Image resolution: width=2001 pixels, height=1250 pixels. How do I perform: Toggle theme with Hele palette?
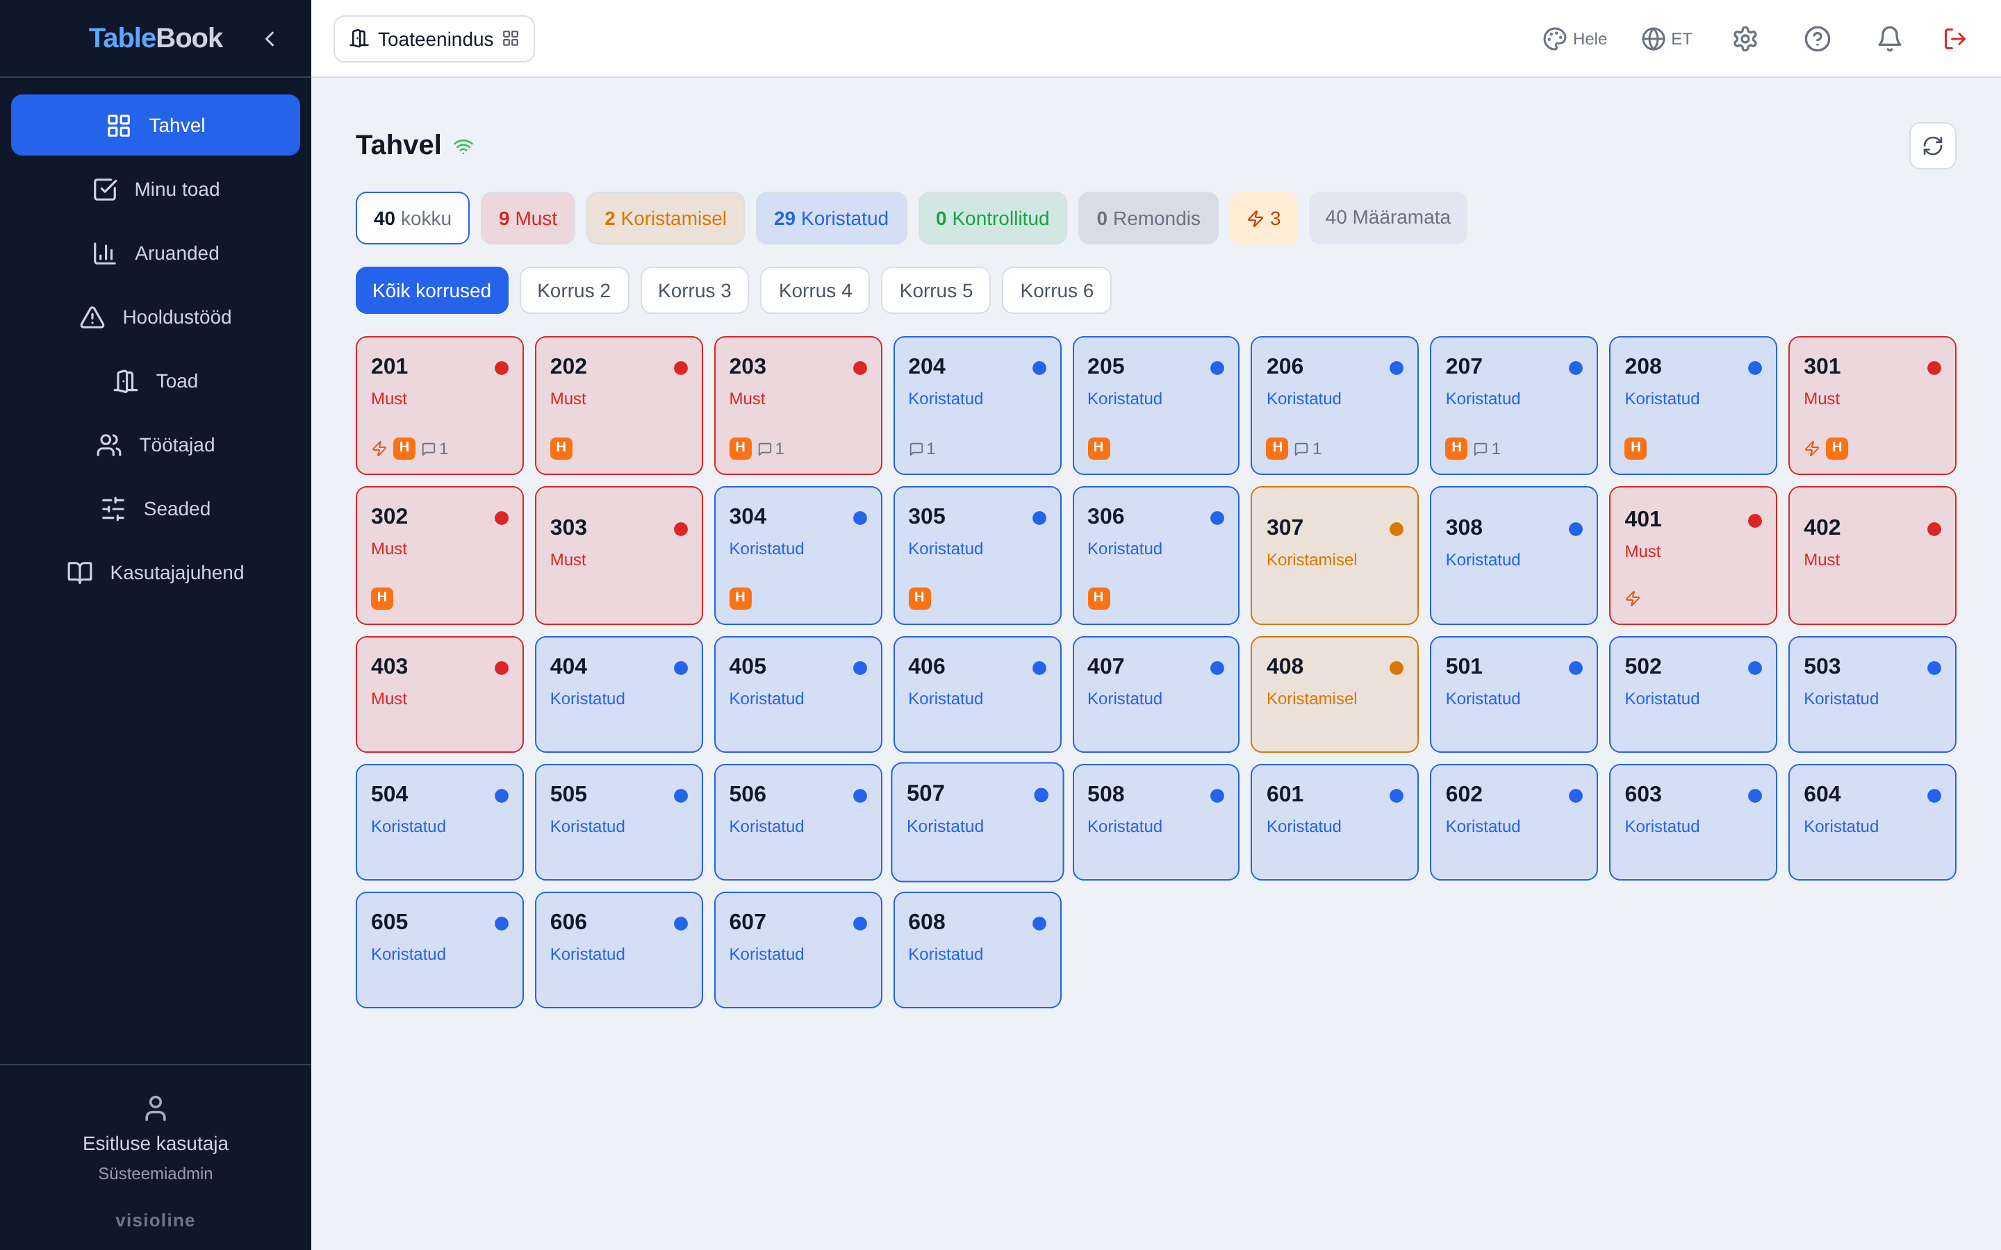[x=1574, y=39]
